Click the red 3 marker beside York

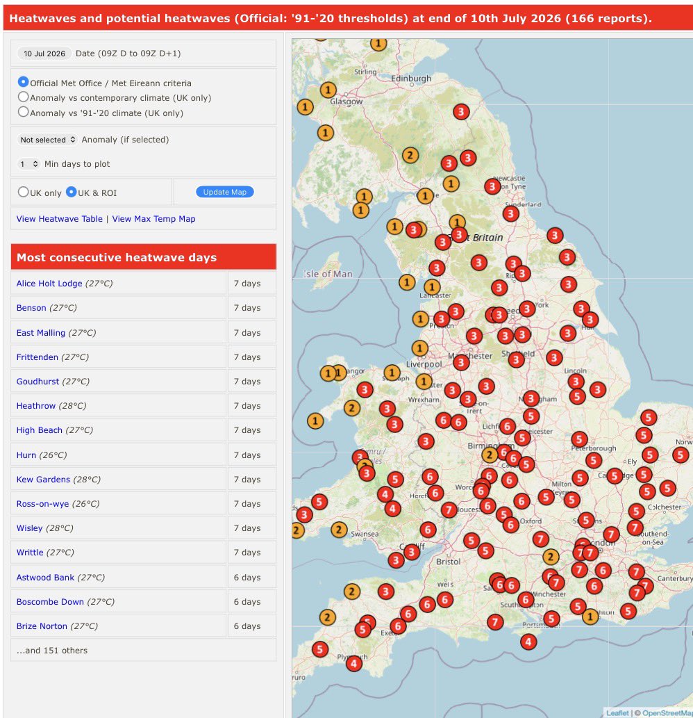pyautogui.click(x=527, y=309)
